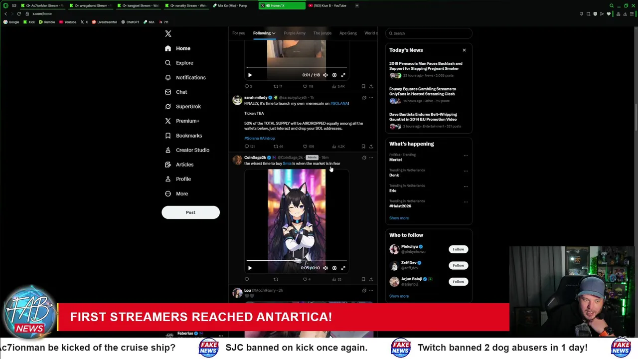
Task: Reply to CoinSage2k's anime video post
Action: click(247, 279)
